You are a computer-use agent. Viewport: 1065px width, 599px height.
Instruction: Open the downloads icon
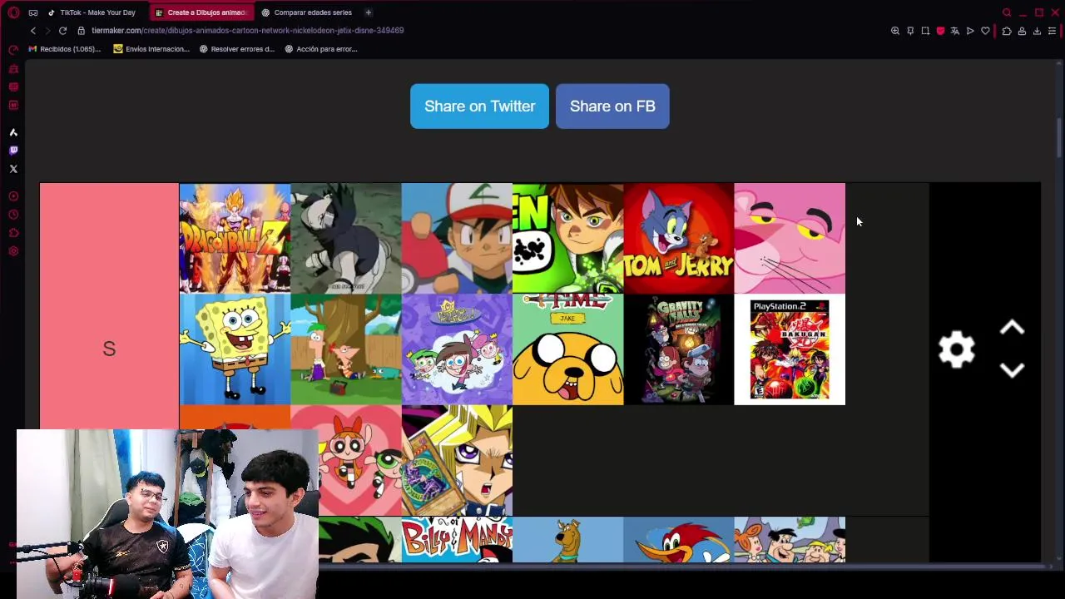tap(1037, 31)
